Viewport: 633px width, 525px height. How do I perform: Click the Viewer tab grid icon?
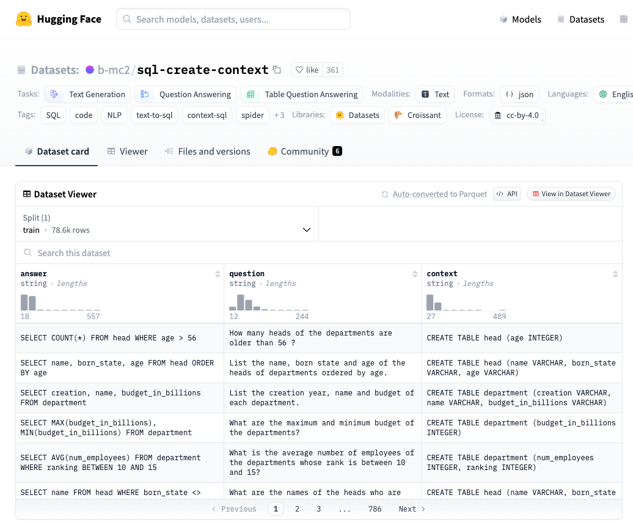coord(111,152)
